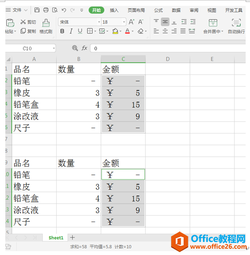Click the Save icon in quick toolbar
Viewport: 250px width, 255px height.
click(37, 10)
